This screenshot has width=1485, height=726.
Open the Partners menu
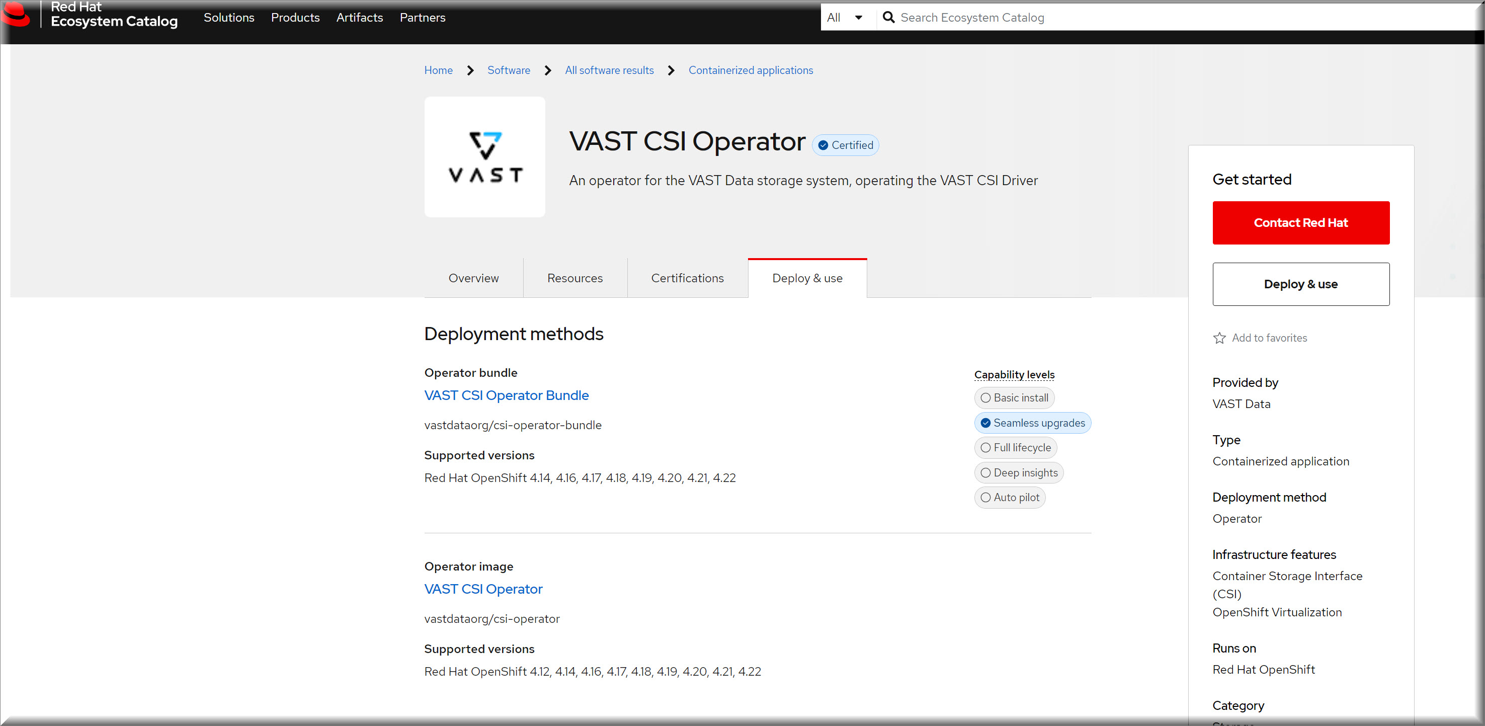(x=423, y=18)
